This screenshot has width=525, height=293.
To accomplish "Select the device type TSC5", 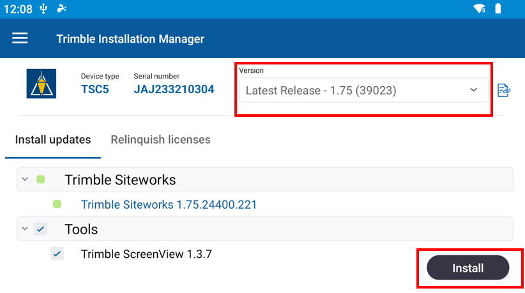I will tap(95, 89).
